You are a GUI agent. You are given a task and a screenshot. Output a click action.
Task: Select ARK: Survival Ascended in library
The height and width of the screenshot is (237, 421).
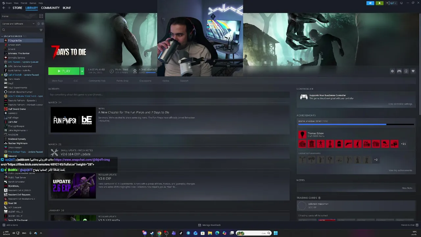20,66
